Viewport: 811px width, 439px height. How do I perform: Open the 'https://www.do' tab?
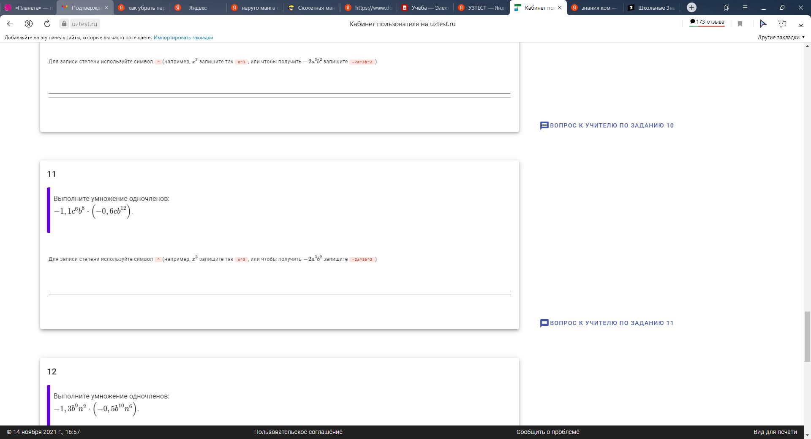368,8
